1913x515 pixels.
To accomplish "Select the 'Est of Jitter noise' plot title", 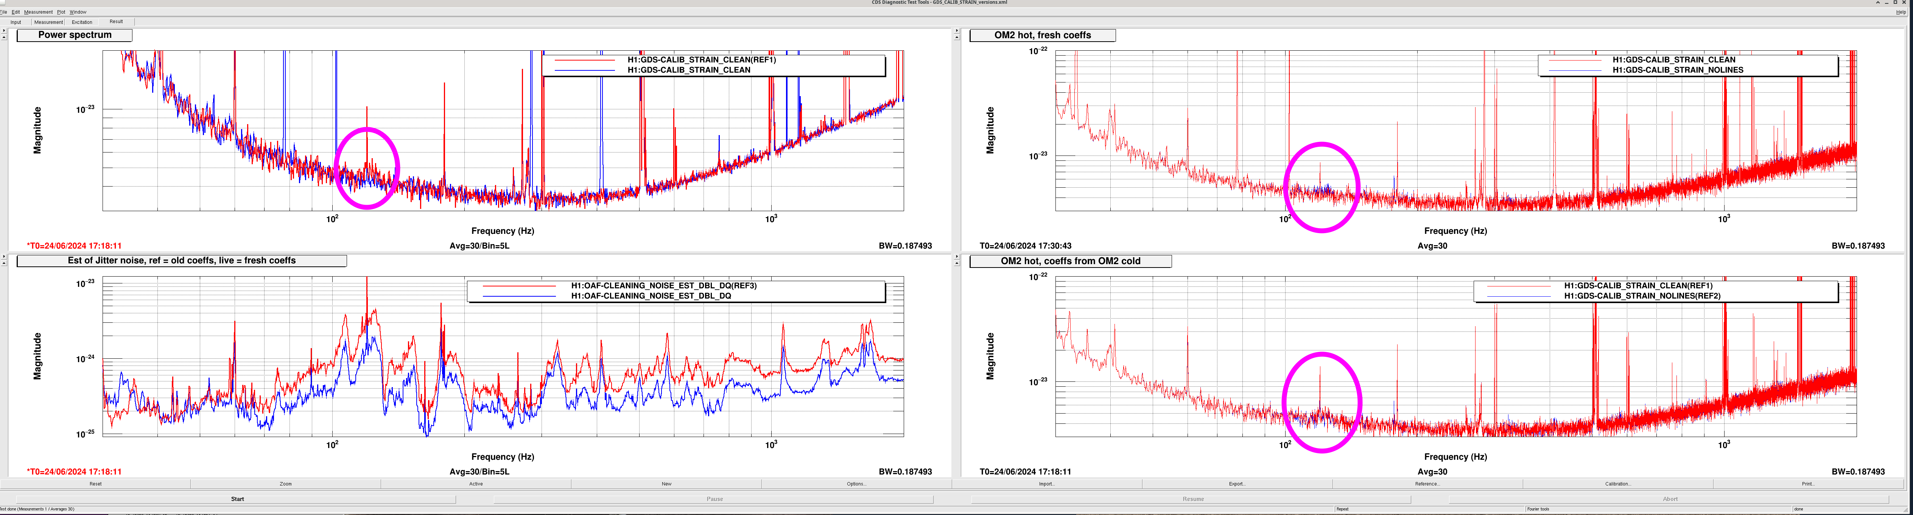I will pos(182,260).
